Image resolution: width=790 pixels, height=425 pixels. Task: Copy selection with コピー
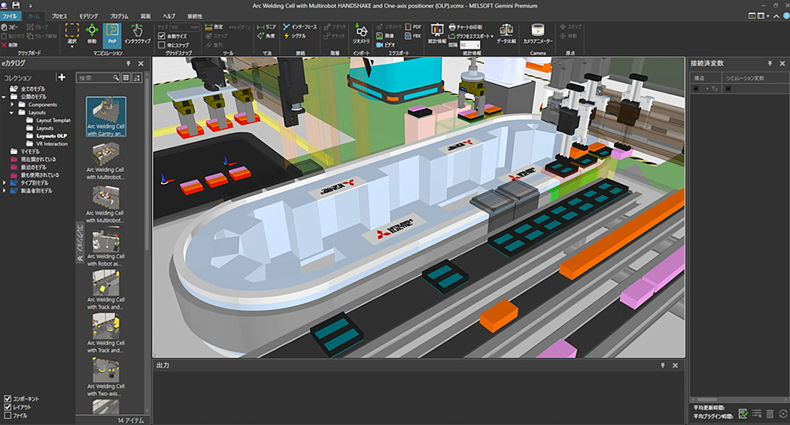click(10, 27)
